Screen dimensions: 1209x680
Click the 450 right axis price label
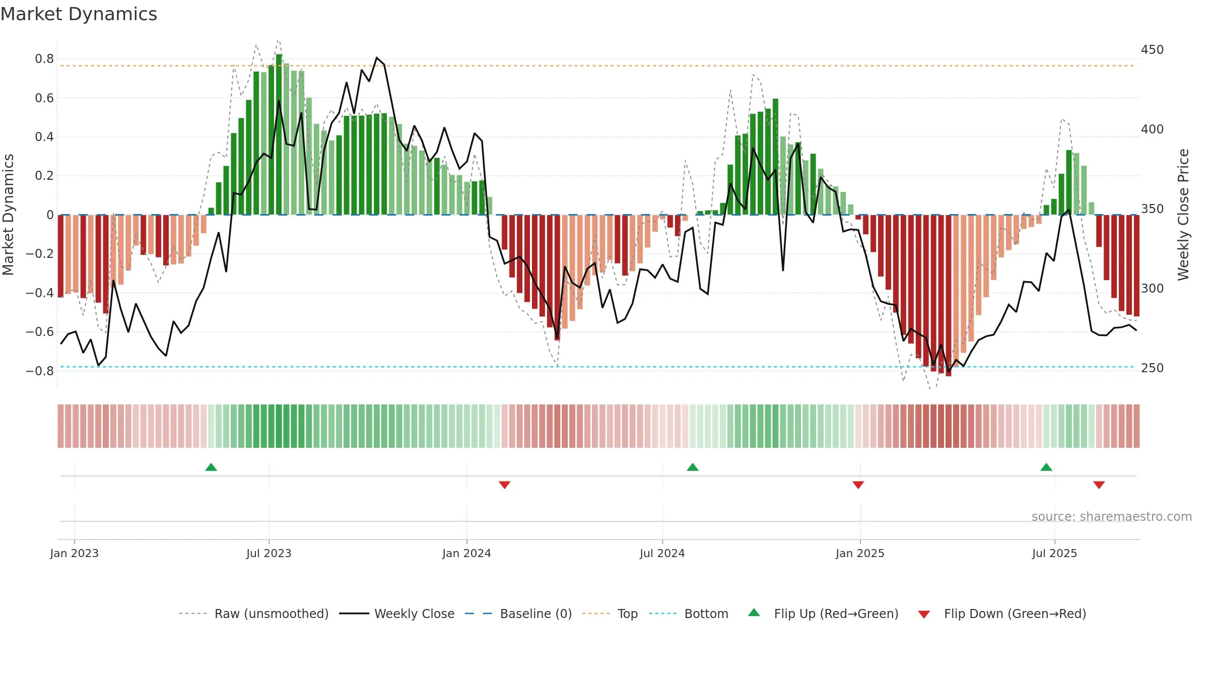click(x=1153, y=50)
